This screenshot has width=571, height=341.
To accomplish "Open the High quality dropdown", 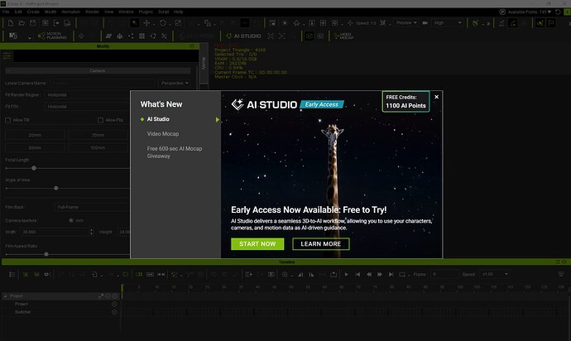I will [x=448, y=22].
